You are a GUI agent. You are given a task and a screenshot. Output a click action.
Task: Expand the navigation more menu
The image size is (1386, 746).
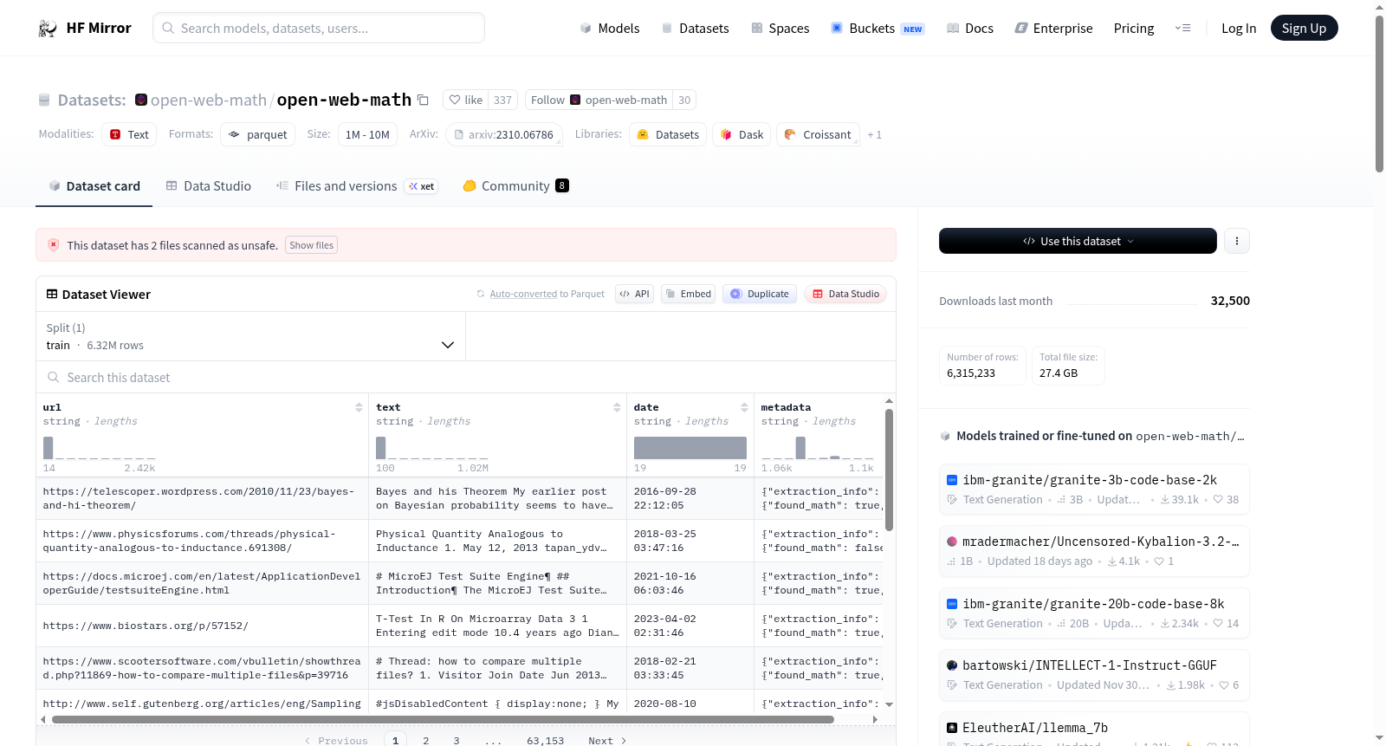[x=1182, y=29]
